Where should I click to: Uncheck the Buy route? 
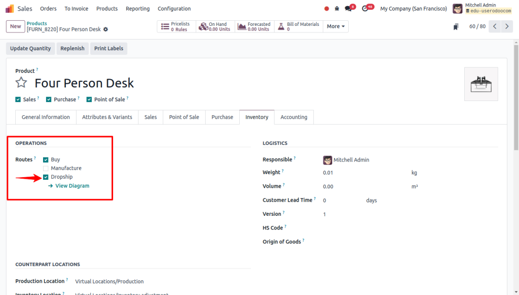click(46, 160)
